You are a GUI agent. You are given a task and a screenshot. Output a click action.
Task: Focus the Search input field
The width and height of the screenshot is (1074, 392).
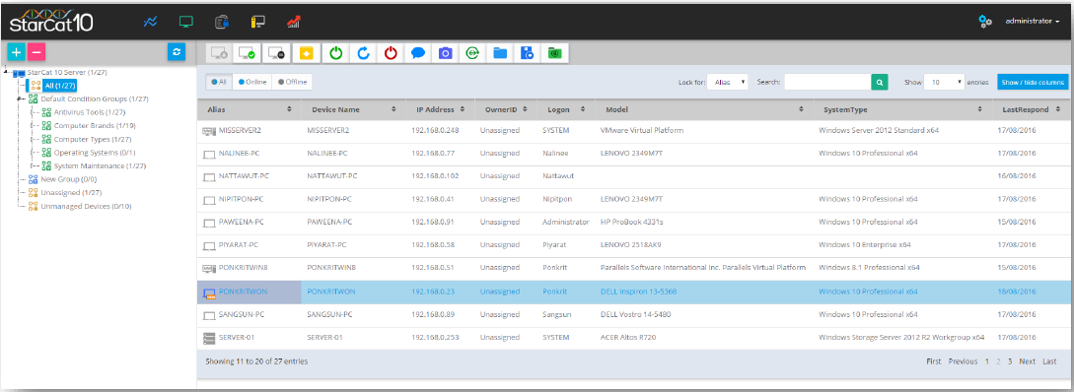click(827, 82)
